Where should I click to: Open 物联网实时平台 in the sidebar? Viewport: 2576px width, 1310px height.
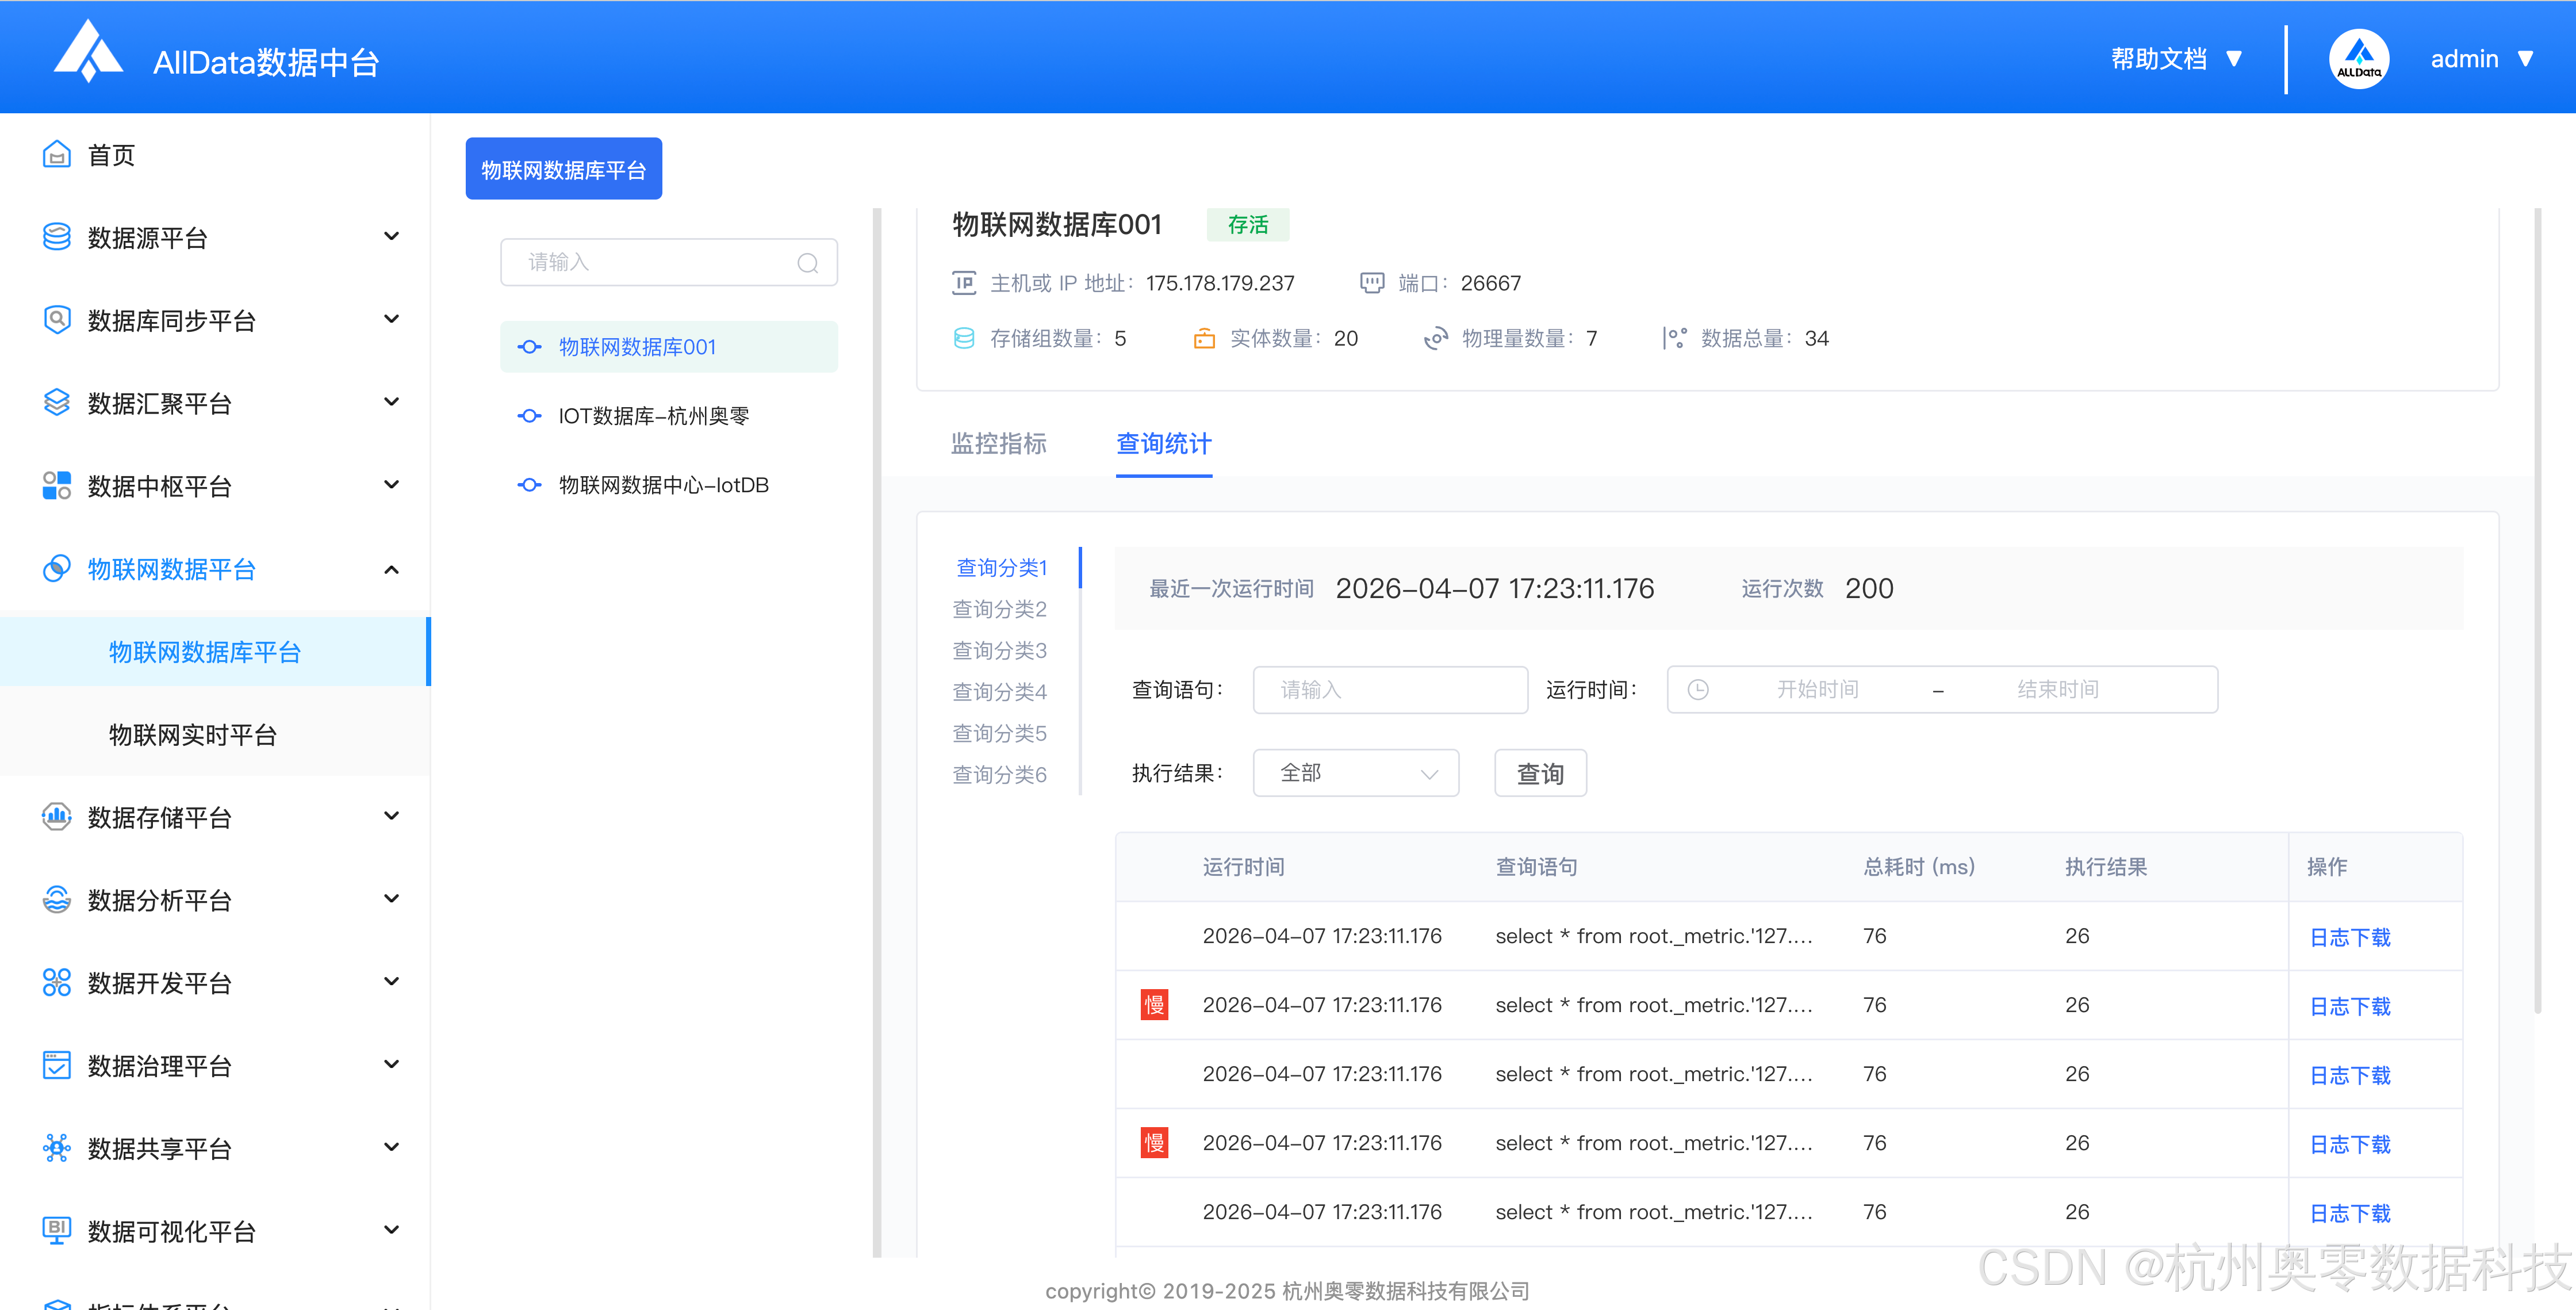click(192, 735)
